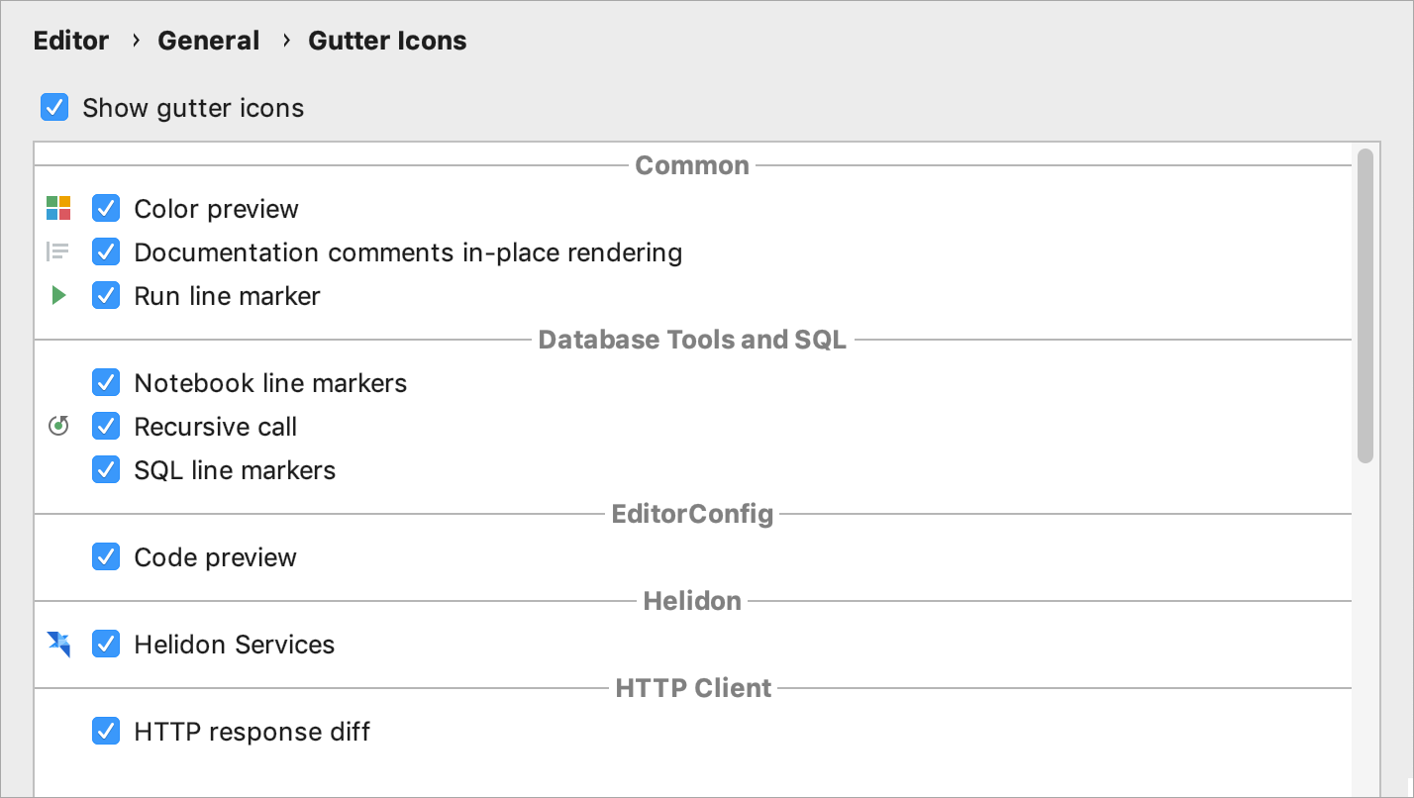This screenshot has height=798, width=1414.
Task: Click the green Run line marker triangle icon
Action: tap(58, 295)
